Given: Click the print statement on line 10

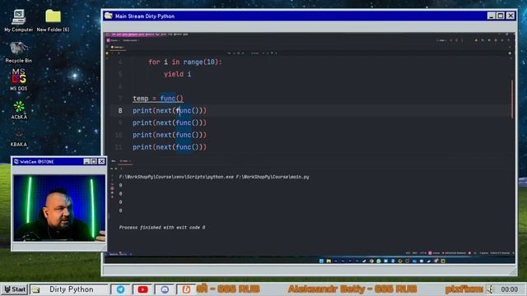Looking at the screenshot, I should click(170, 135).
